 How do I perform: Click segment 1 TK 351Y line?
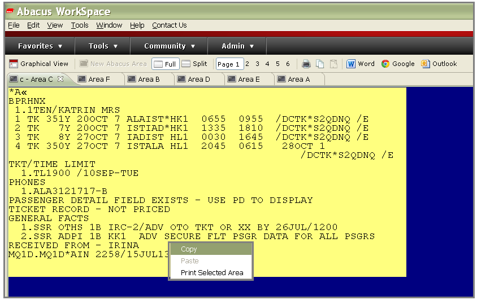click(192, 119)
